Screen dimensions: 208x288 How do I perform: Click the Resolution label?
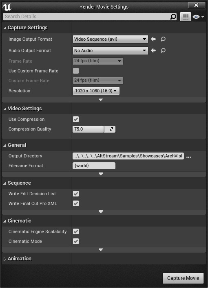tap(19, 91)
